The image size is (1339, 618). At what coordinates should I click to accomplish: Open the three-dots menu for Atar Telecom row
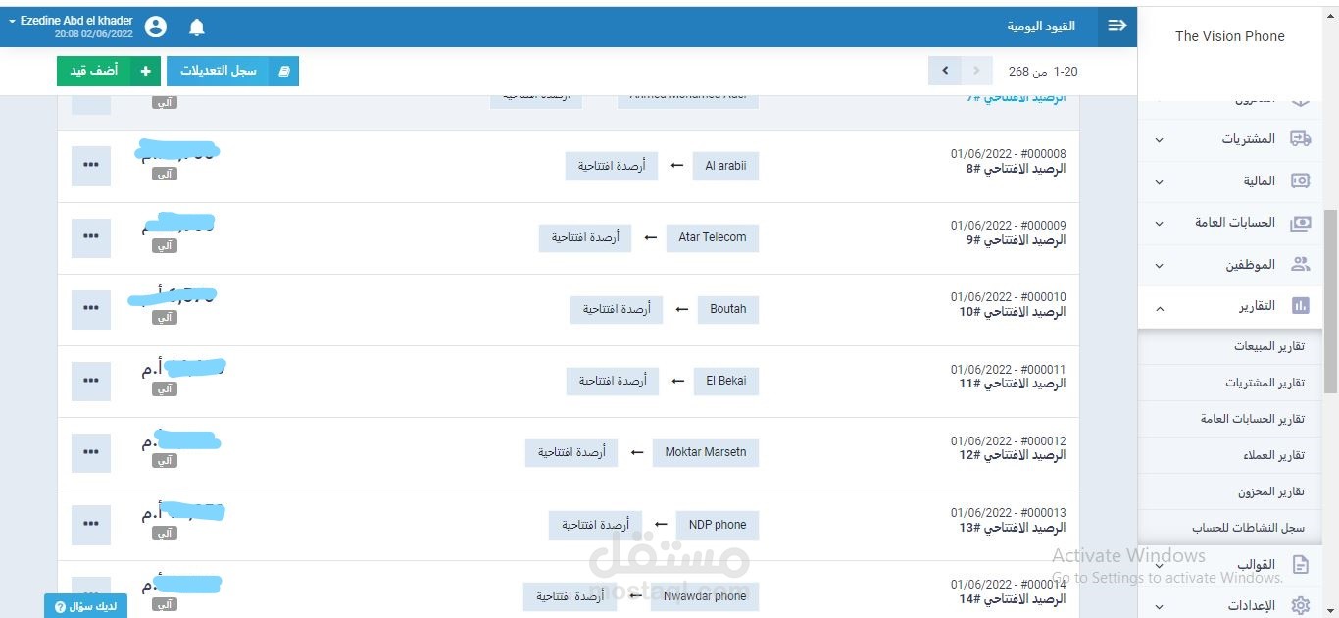point(91,237)
